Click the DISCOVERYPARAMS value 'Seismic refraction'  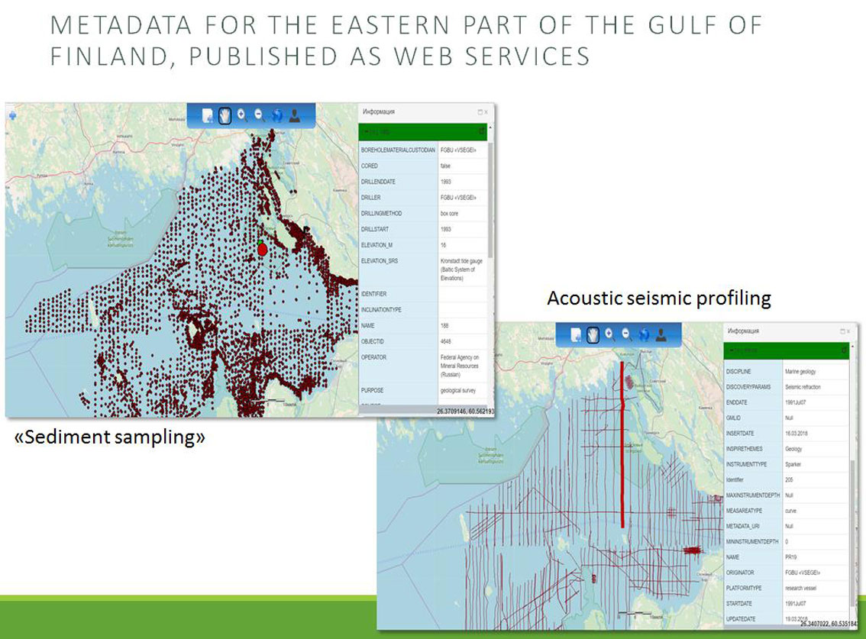pyautogui.click(x=803, y=387)
